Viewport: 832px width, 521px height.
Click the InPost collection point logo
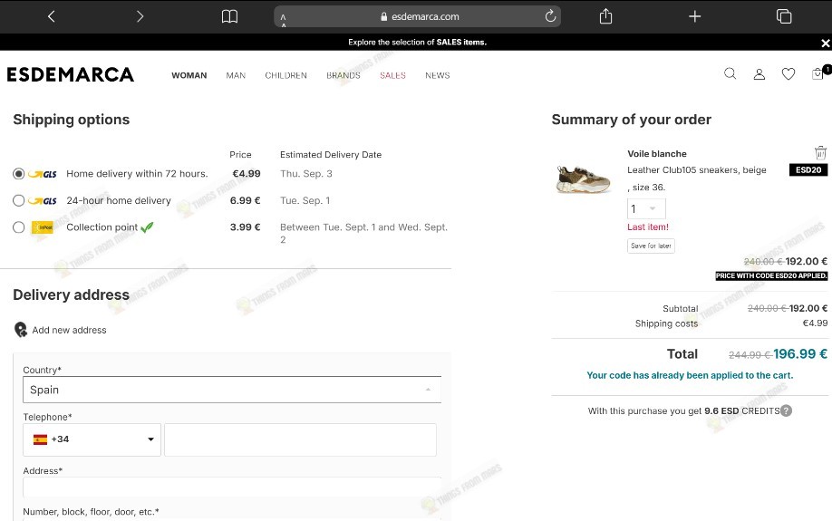tap(43, 227)
